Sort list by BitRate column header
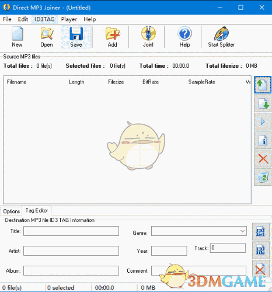This screenshot has height=292, width=272. coord(151,82)
